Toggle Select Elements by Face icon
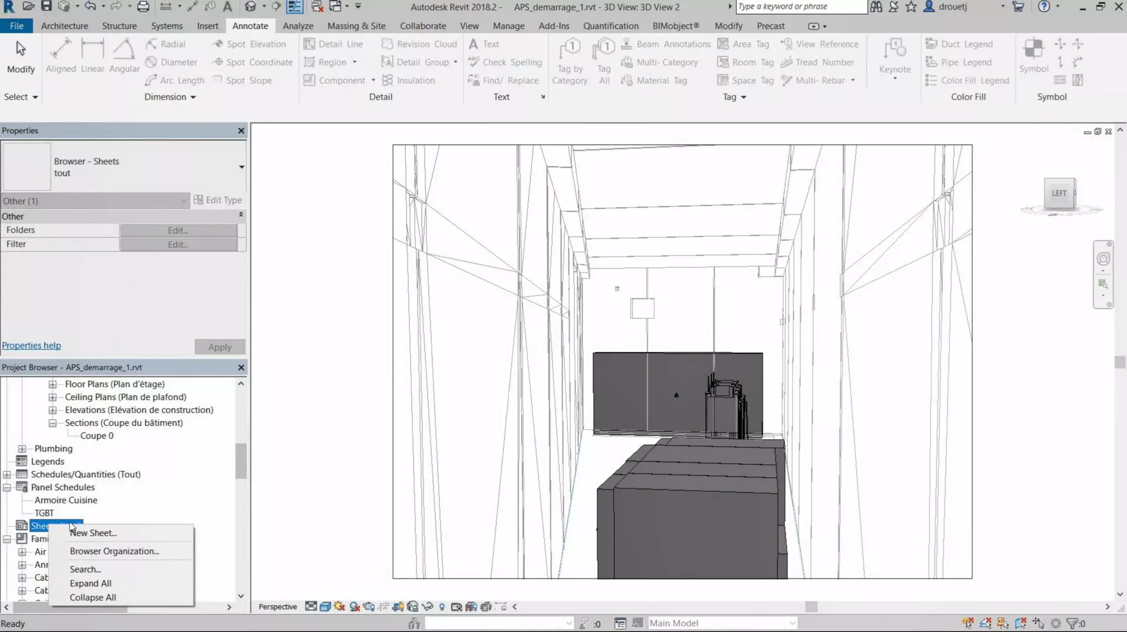This screenshot has height=632, width=1127. (x=1021, y=623)
